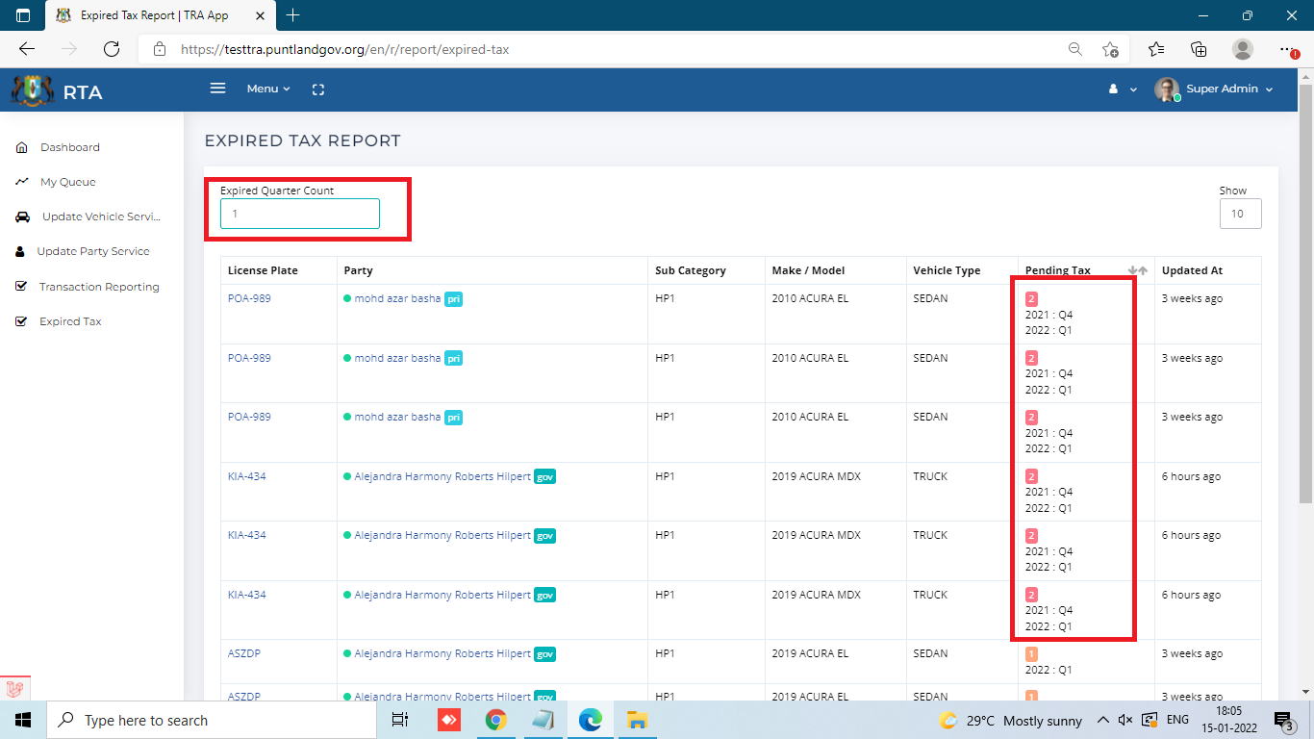Image resolution: width=1314 pixels, height=739 pixels.
Task: Click the 2010 ACURA EL cell in first row
Action: click(x=810, y=298)
